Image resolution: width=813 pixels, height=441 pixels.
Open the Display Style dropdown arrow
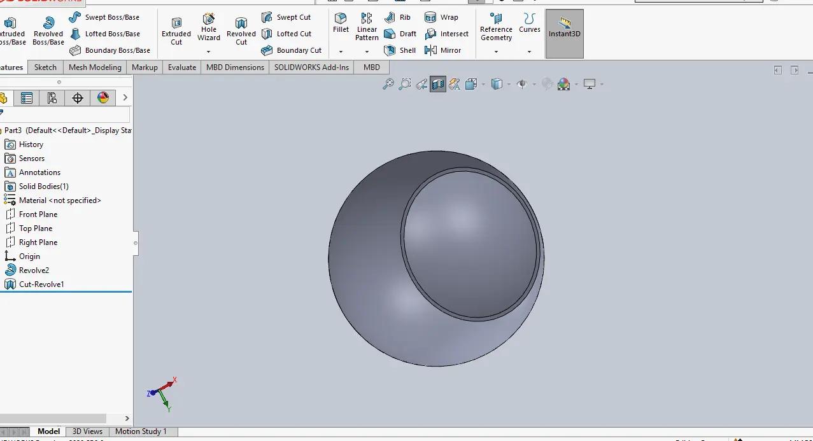click(509, 84)
